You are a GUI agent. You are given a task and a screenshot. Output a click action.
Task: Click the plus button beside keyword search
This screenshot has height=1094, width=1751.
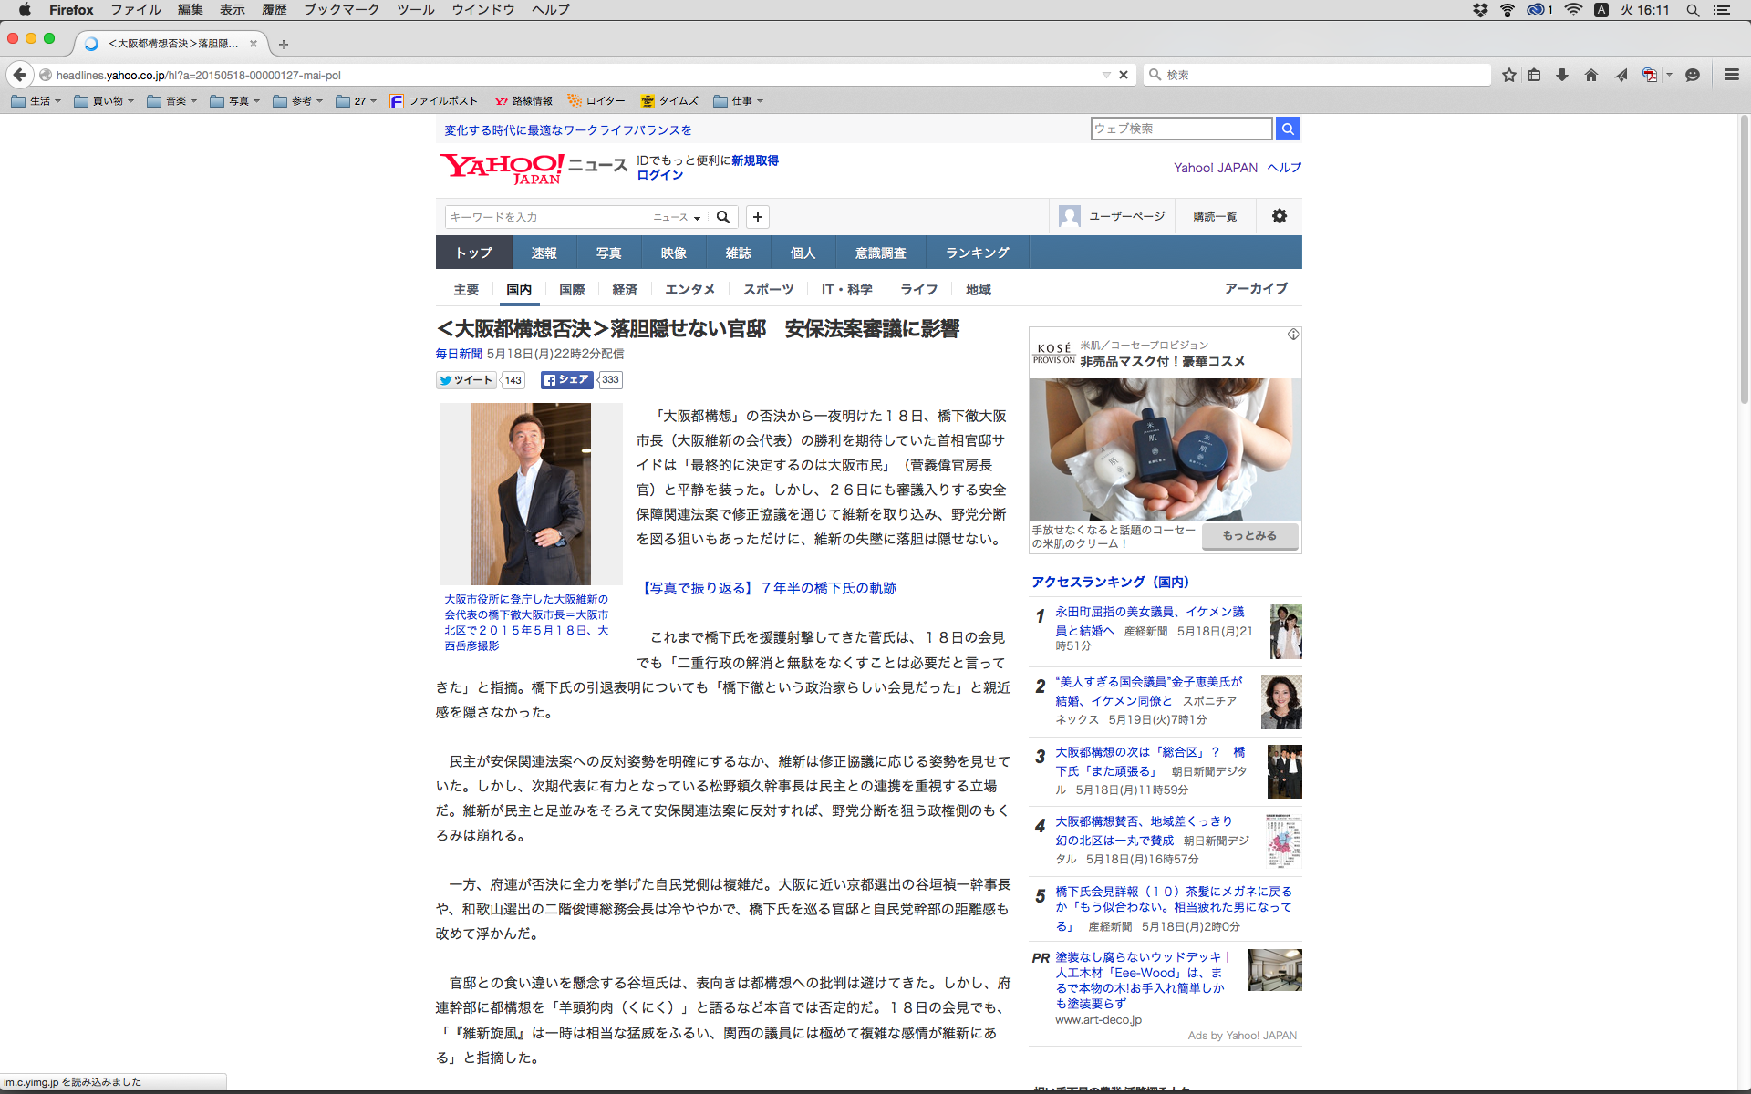[x=757, y=217]
